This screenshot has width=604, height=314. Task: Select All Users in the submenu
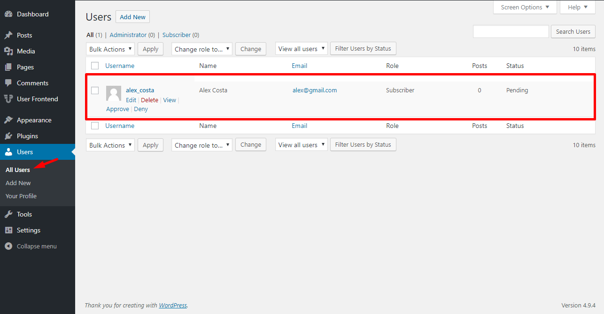(18, 170)
